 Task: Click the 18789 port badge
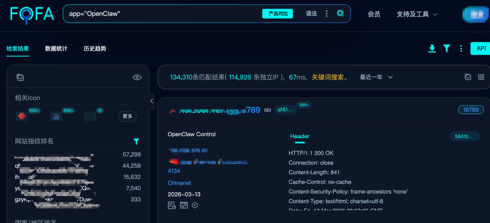(471, 109)
